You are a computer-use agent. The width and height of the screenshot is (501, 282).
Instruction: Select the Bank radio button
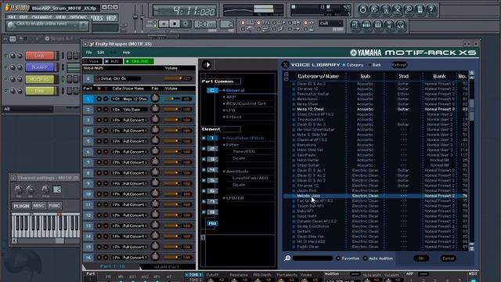click(369, 65)
